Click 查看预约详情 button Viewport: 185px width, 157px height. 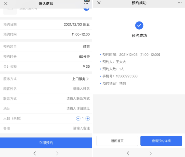pos(161,141)
